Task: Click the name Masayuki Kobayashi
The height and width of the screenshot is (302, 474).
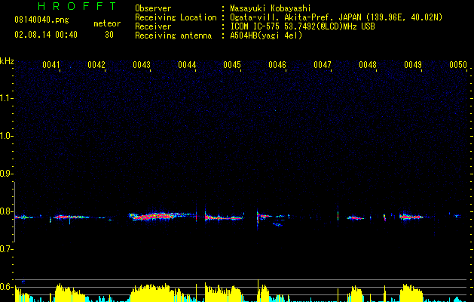Action: click(271, 8)
